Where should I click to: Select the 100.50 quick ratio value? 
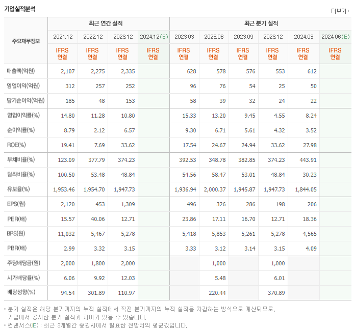click(66, 175)
